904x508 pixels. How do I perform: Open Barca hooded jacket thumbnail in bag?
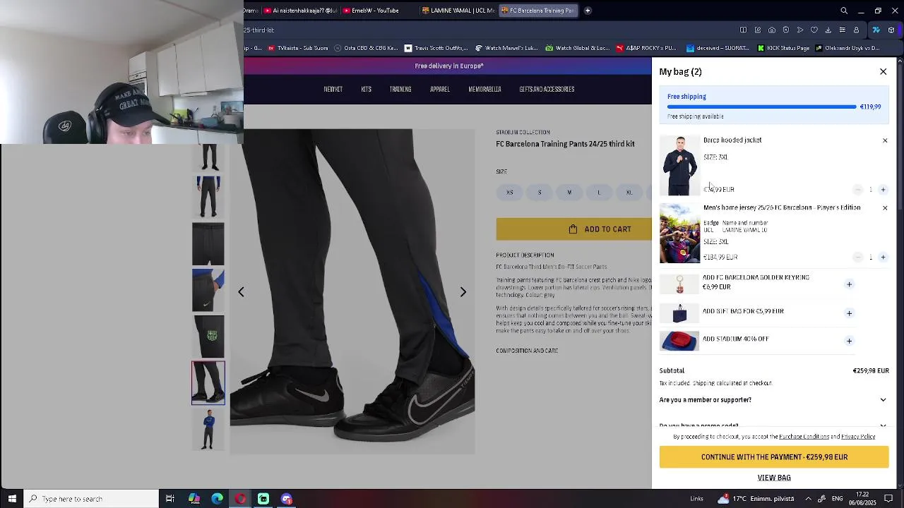(x=679, y=166)
